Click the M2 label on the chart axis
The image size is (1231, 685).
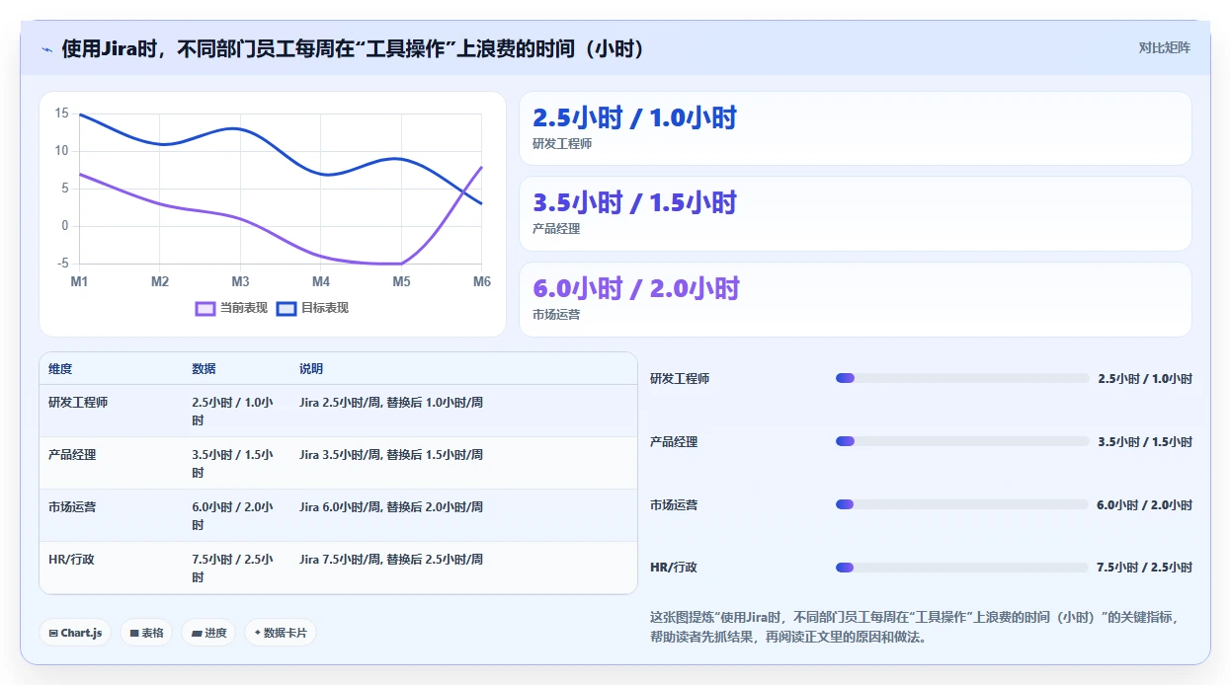160,281
